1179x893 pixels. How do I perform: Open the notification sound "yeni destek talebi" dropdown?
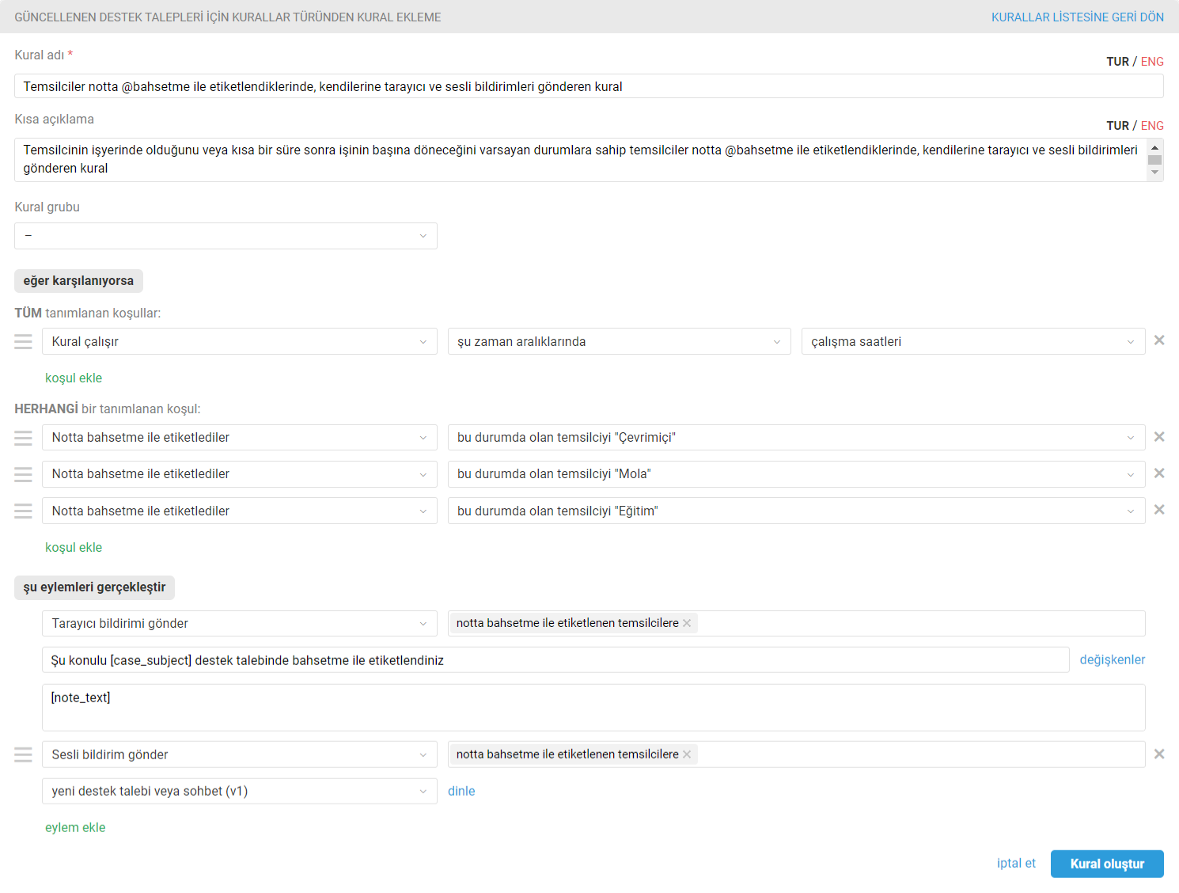pyautogui.click(x=239, y=791)
